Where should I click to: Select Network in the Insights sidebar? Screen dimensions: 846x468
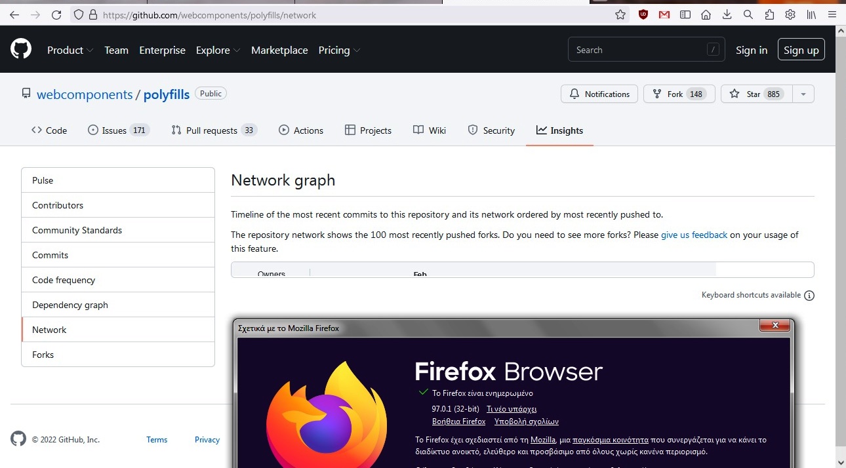(118, 330)
